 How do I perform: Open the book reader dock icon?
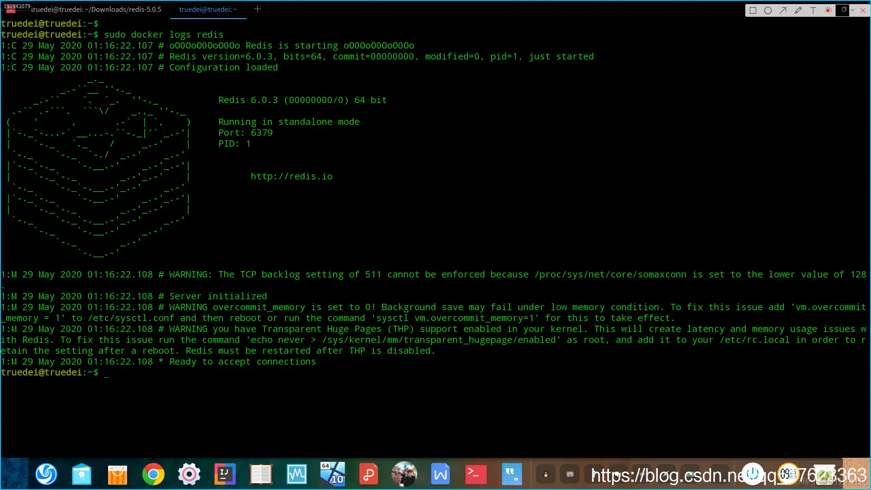tap(261, 474)
